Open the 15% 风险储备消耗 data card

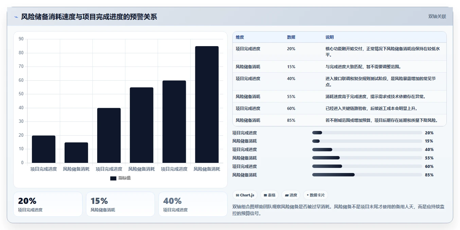[120, 204]
